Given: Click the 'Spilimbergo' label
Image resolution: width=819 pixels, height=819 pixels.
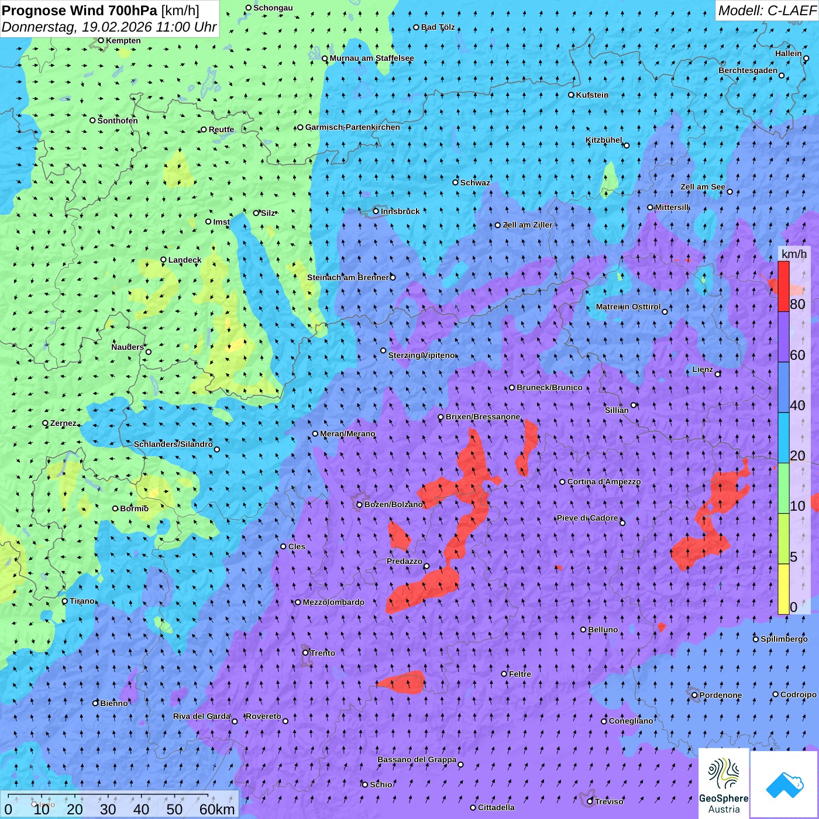Looking at the screenshot, I should (784, 639).
